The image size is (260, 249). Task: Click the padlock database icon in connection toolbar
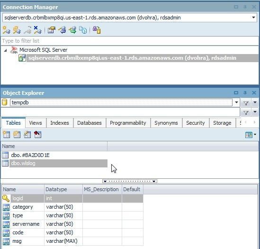(97, 30)
